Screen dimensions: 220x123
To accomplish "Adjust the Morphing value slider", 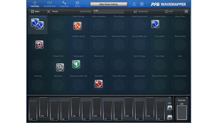I will pos(109,11).
